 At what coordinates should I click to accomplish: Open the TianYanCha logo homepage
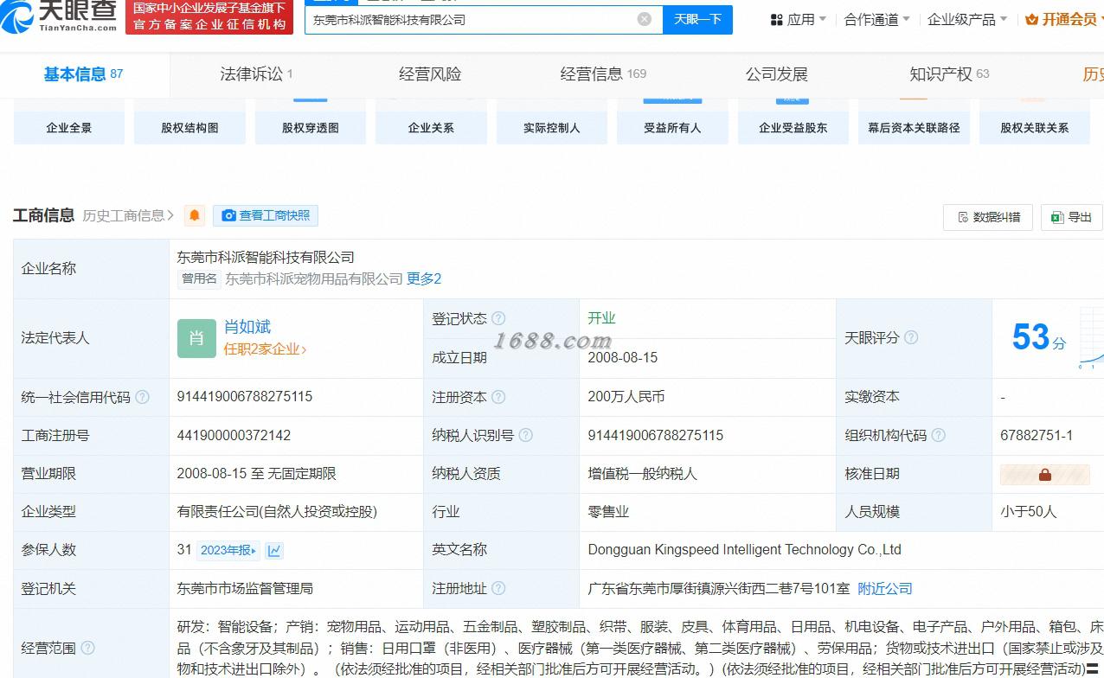coord(59,16)
